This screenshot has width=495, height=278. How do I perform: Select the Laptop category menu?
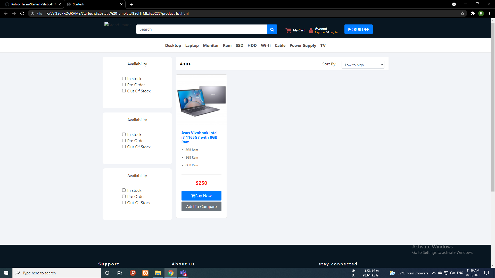192,45
